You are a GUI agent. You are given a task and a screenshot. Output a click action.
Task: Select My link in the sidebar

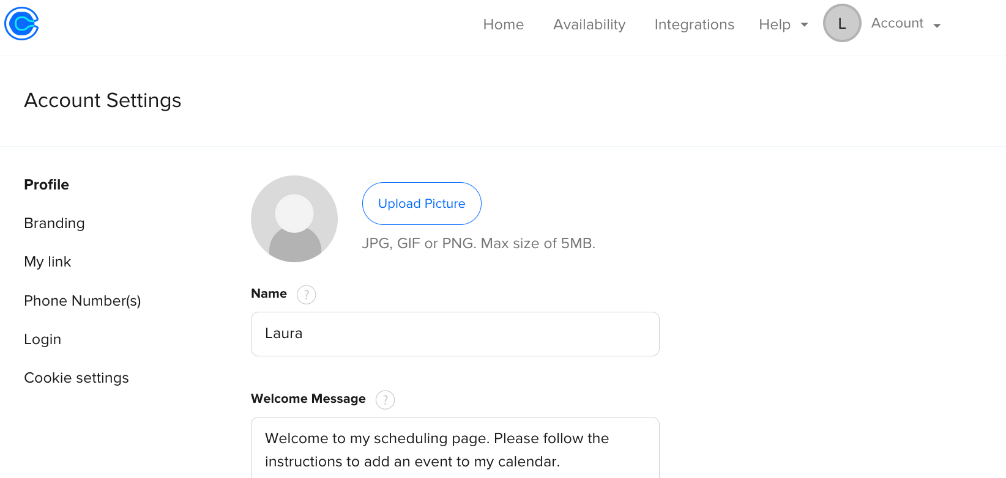[x=47, y=262]
